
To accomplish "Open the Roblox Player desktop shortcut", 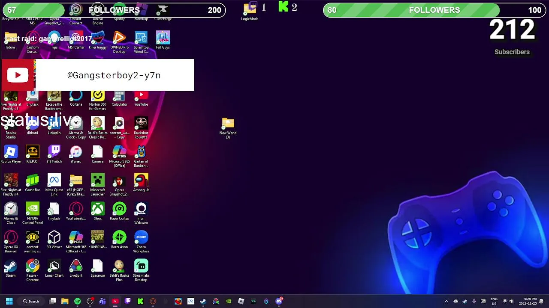I will point(11,154).
